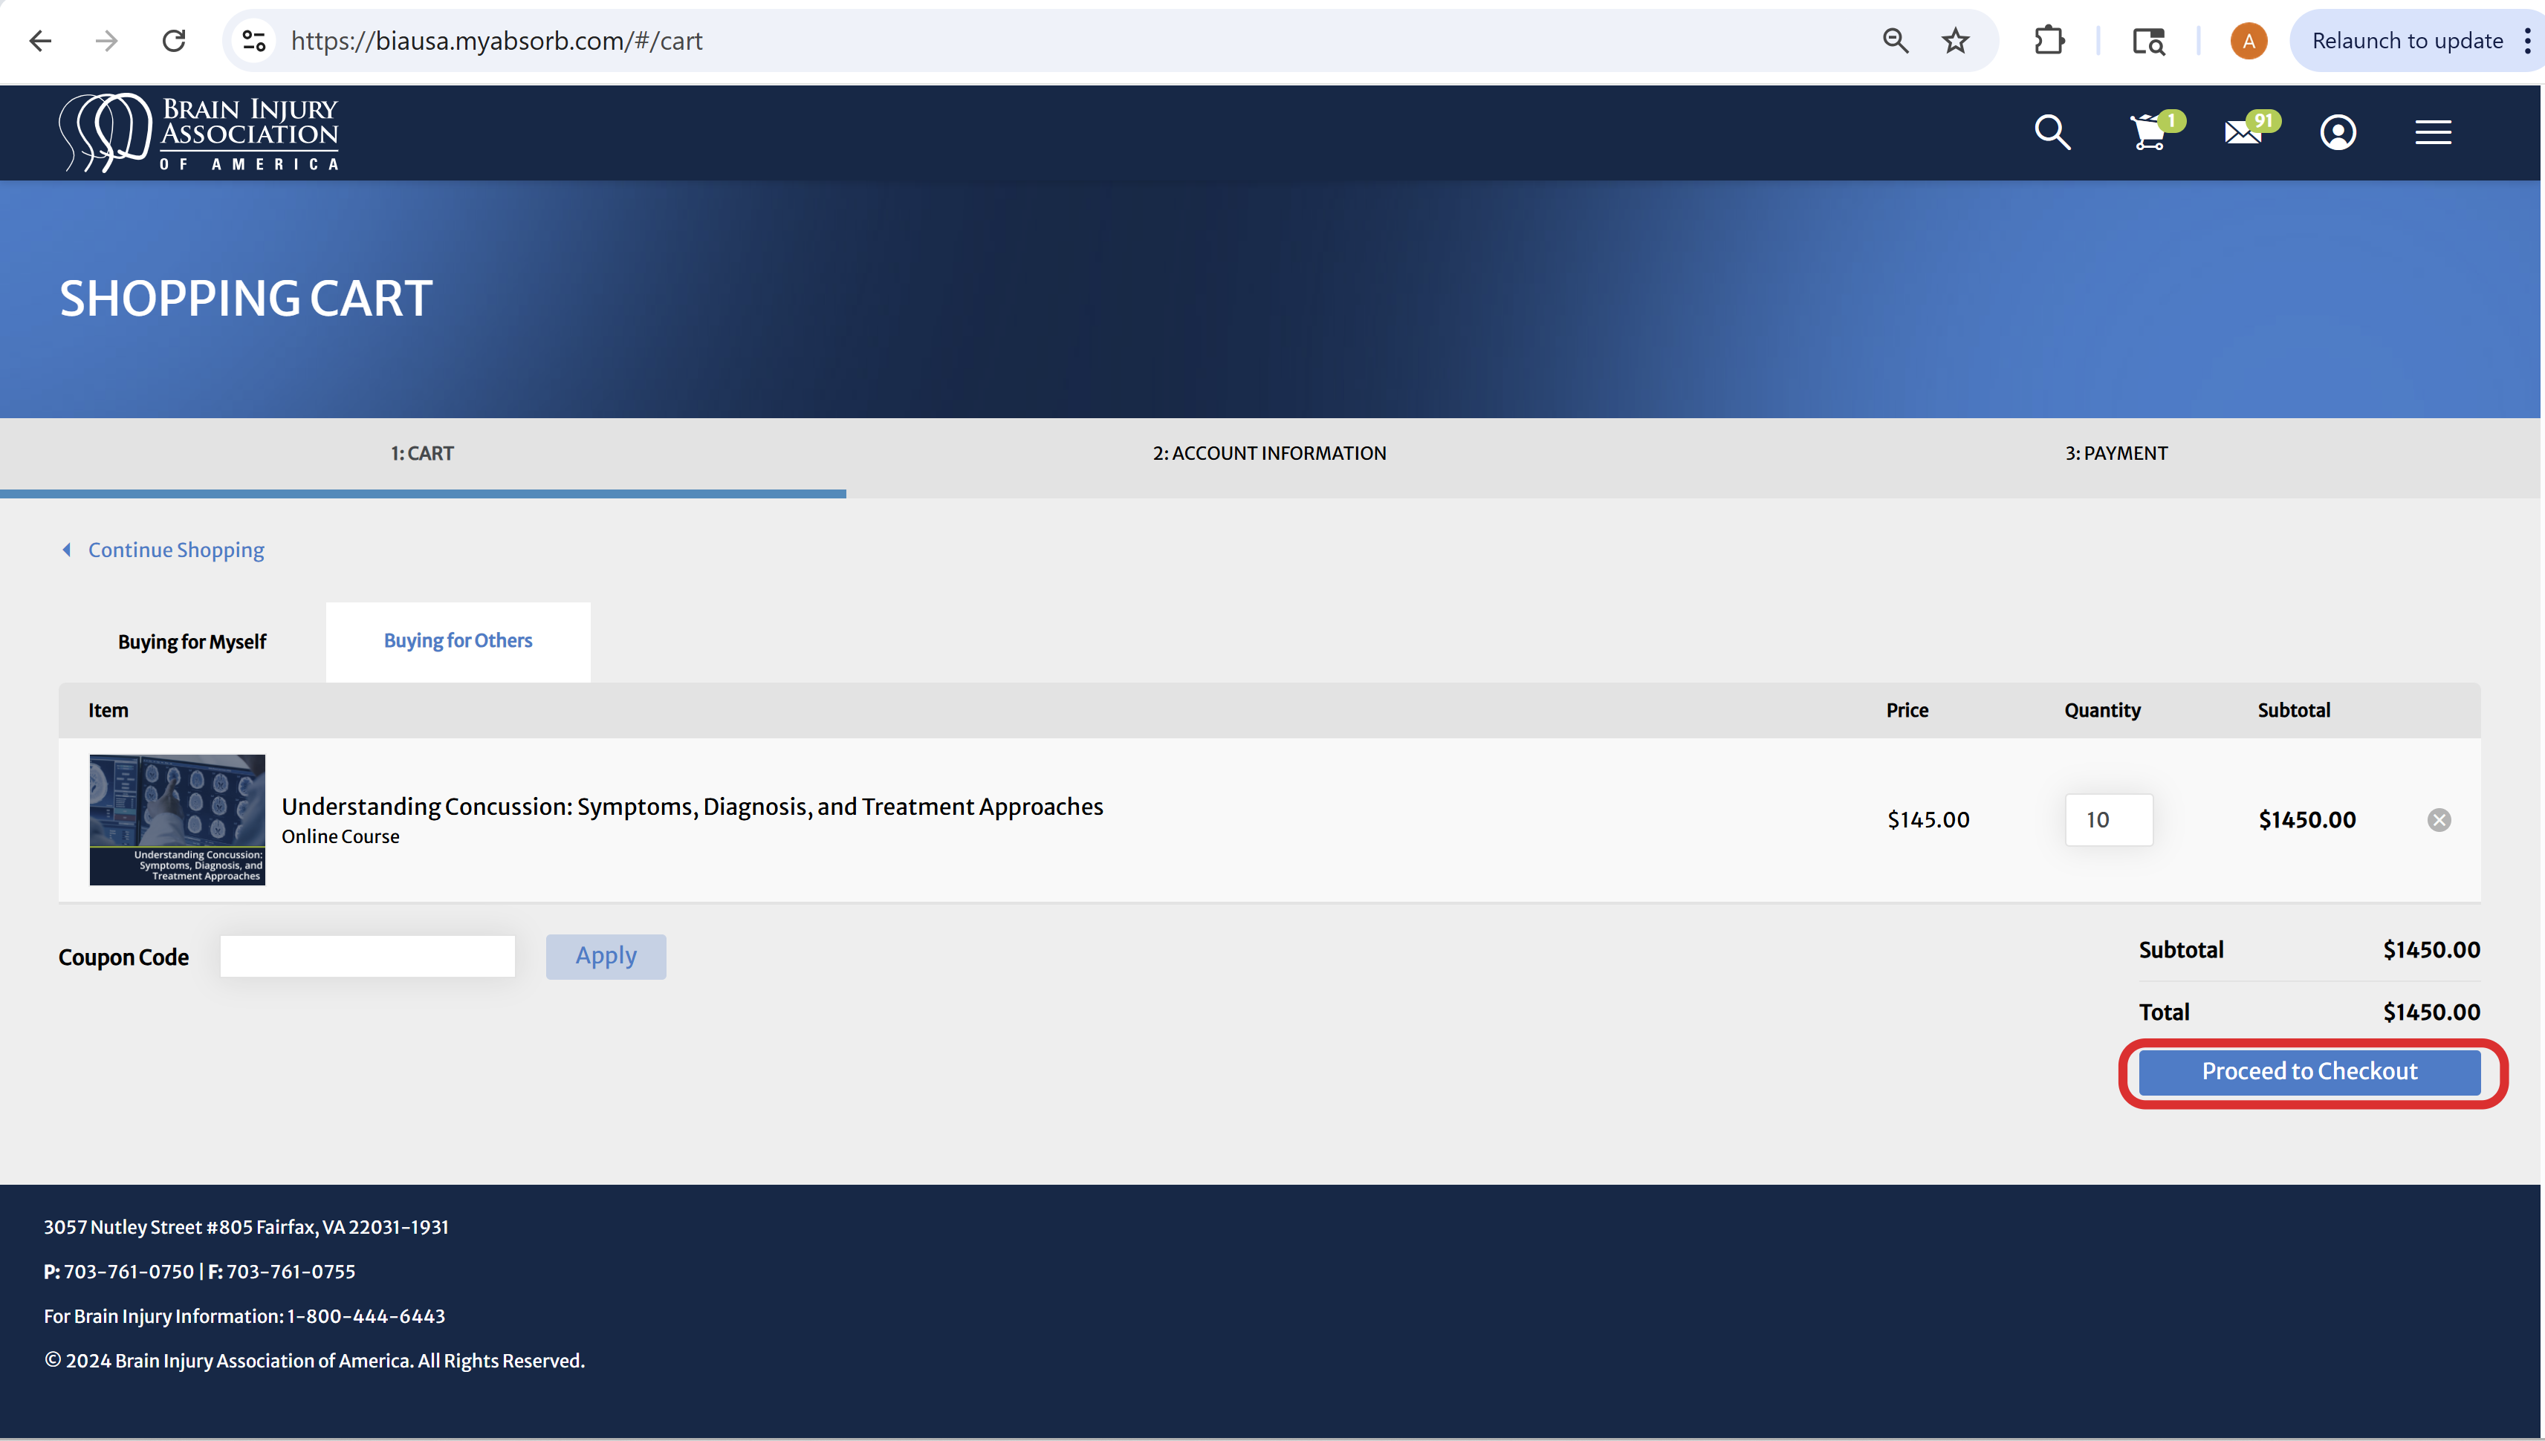
Task: Reload the cart page
Action: (174, 41)
